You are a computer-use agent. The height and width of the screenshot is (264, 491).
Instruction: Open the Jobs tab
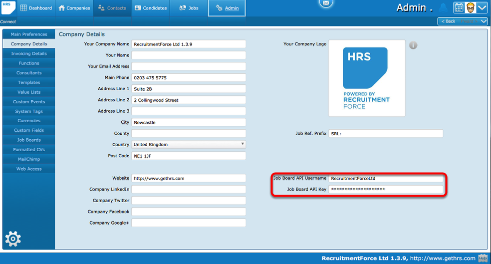click(189, 8)
